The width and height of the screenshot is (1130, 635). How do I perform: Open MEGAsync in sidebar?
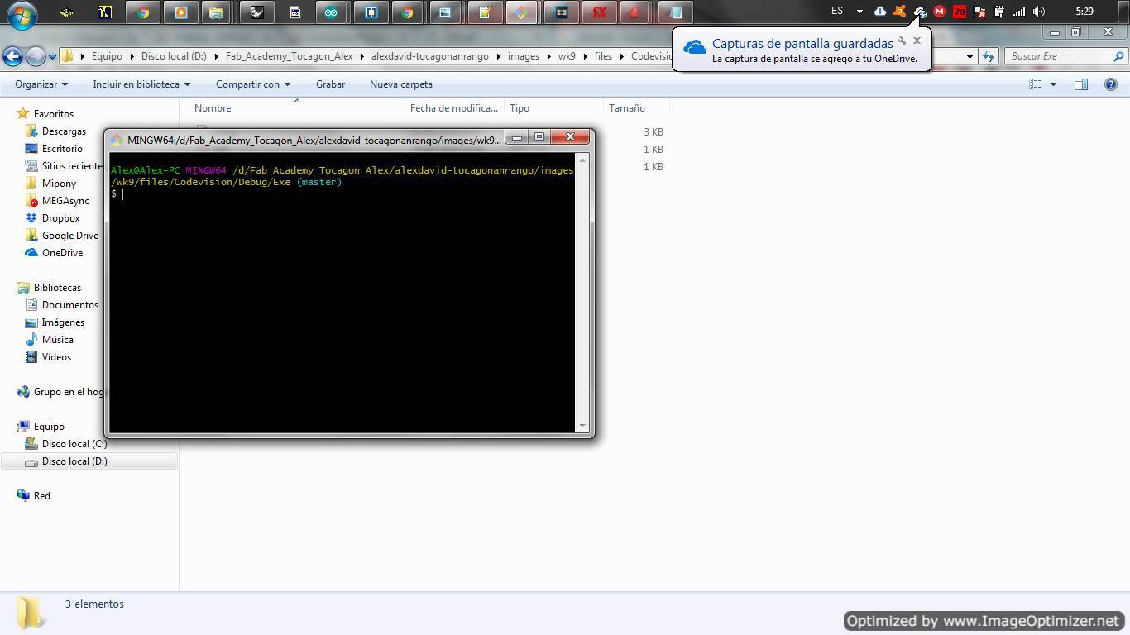pos(65,201)
